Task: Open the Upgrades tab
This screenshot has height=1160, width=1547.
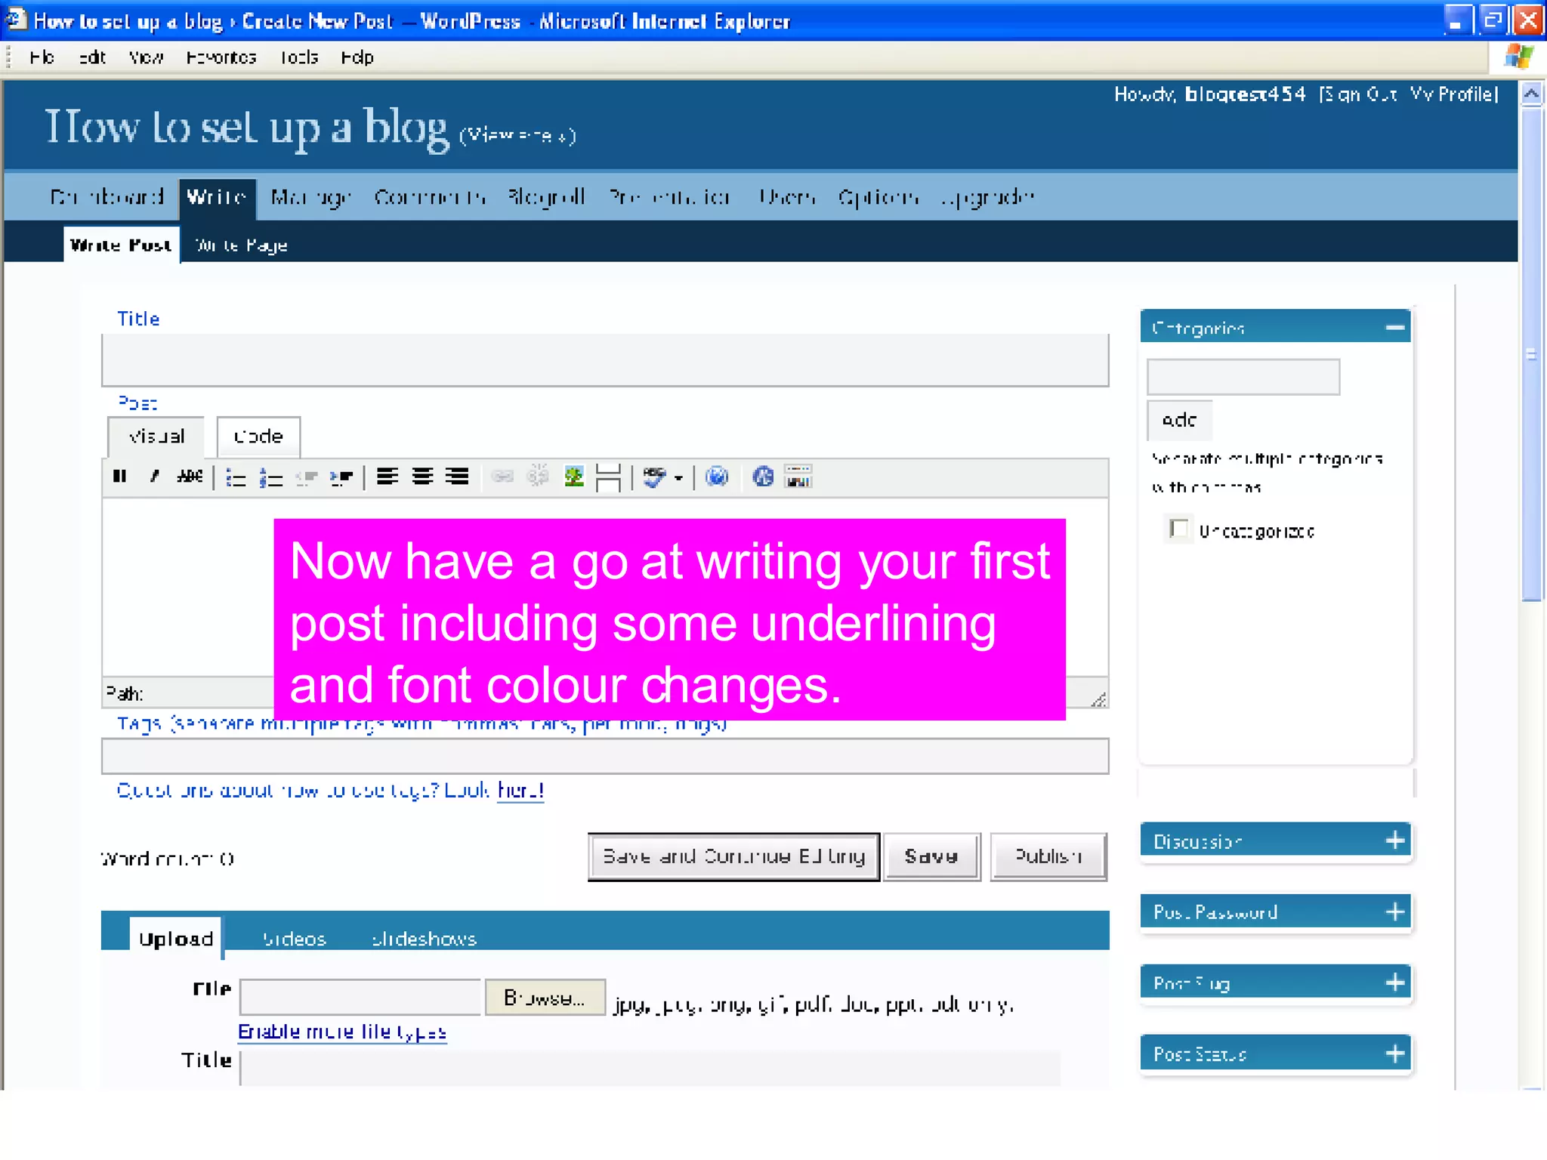Action: coord(988,197)
